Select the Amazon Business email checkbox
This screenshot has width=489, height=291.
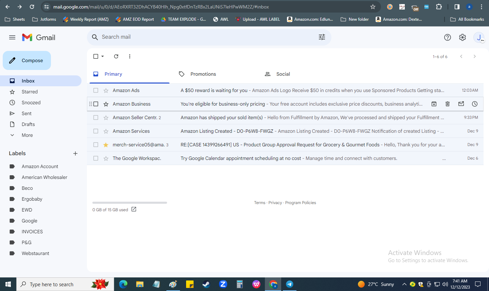(96, 104)
